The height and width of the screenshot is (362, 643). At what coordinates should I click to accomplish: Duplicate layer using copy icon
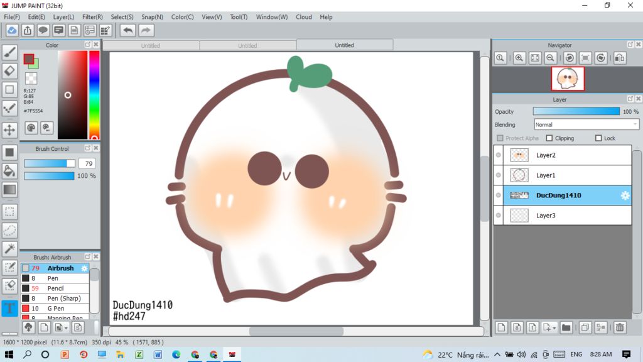(585, 327)
